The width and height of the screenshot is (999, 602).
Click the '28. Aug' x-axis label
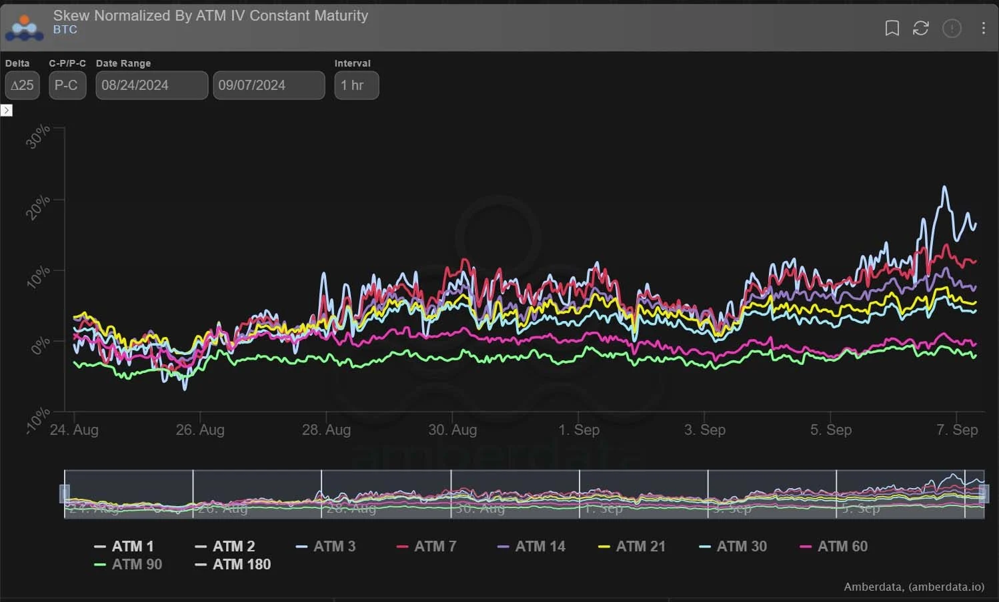coord(326,430)
